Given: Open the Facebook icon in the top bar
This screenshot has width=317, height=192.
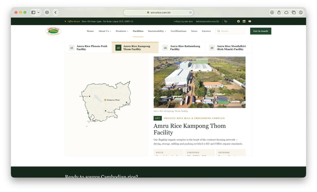Looking at the screenshot, I should (x=238, y=21).
